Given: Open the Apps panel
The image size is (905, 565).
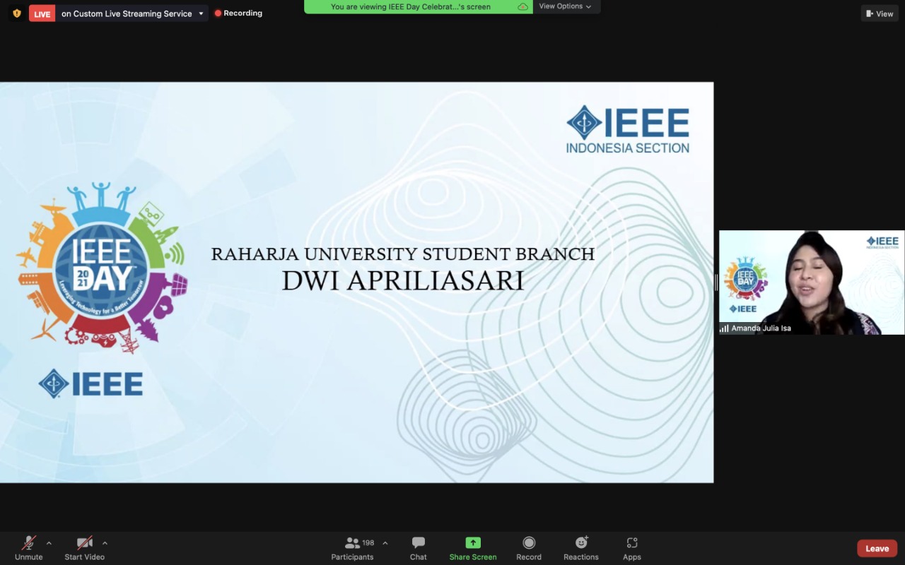Looking at the screenshot, I should 632,548.
